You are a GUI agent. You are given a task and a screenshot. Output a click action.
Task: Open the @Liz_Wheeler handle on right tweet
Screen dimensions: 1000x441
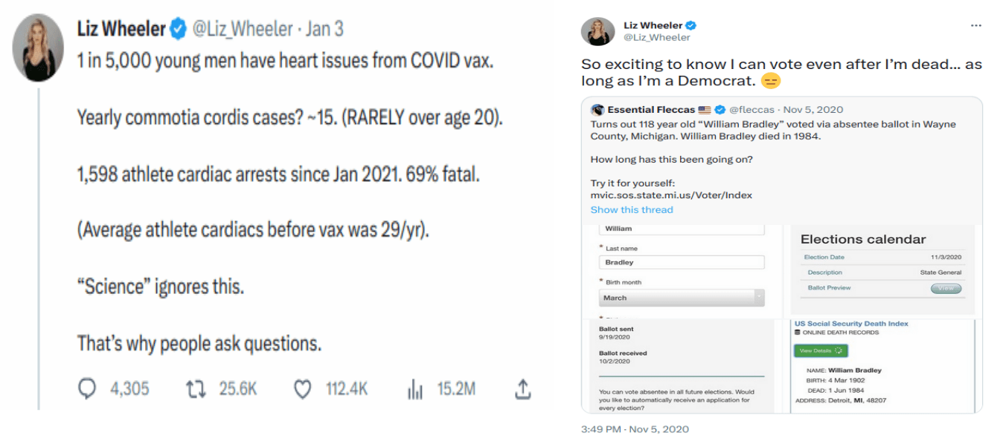tap(657, 37)
